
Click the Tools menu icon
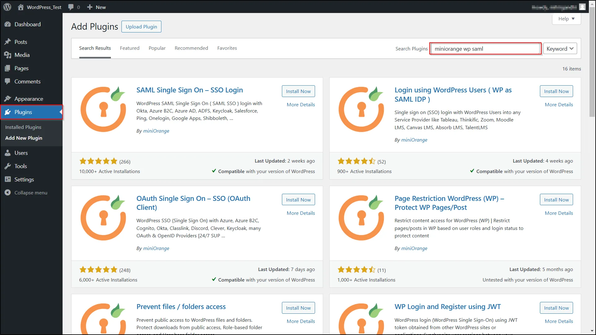(x=8, y=166)
